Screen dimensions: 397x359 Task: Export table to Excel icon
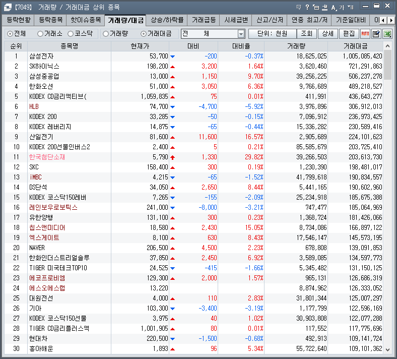coord(387,33)
